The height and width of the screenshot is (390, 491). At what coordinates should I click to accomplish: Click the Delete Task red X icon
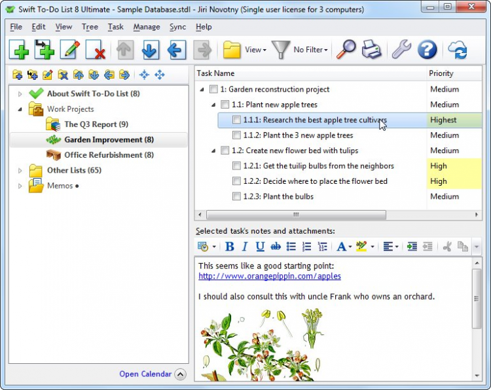[96, 50]
